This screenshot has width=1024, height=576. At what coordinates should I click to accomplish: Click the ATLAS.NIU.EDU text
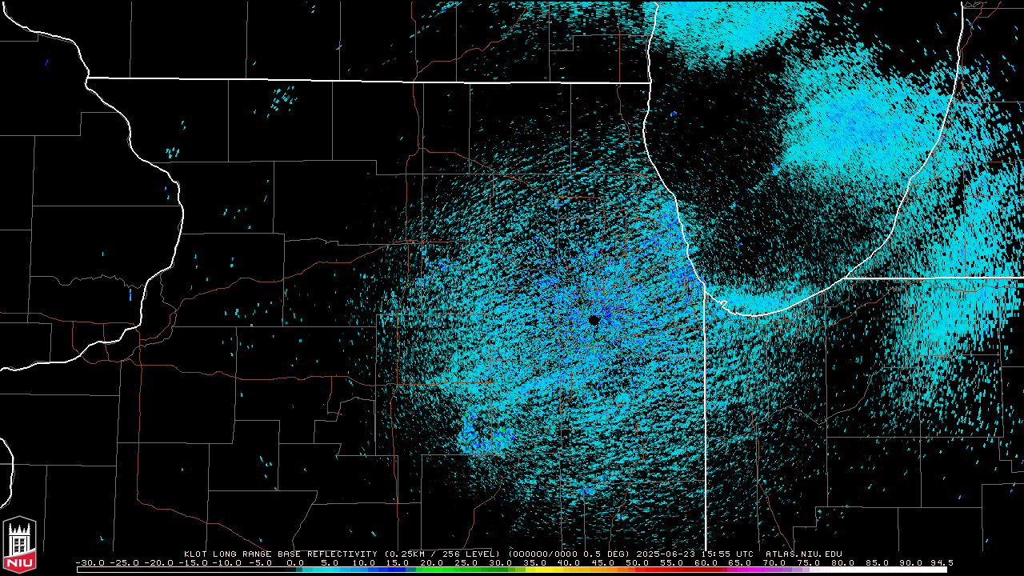804,554
